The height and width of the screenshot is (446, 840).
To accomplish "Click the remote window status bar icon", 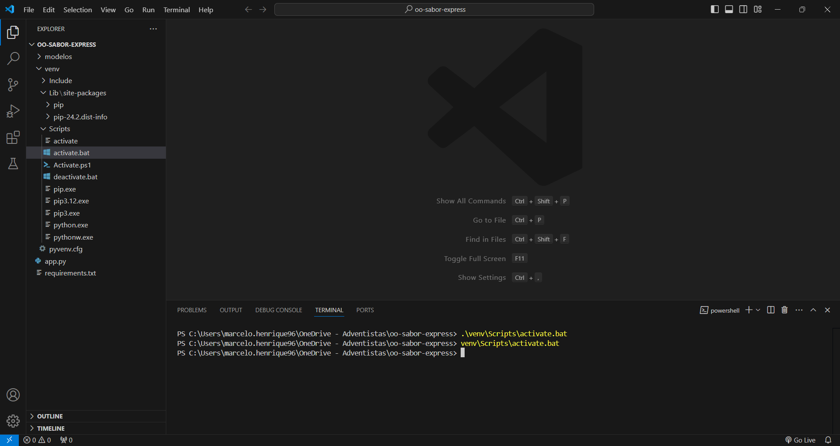I will [x=9, y=440].
